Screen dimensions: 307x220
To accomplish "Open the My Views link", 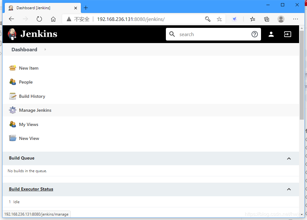I will coord(29,124).
